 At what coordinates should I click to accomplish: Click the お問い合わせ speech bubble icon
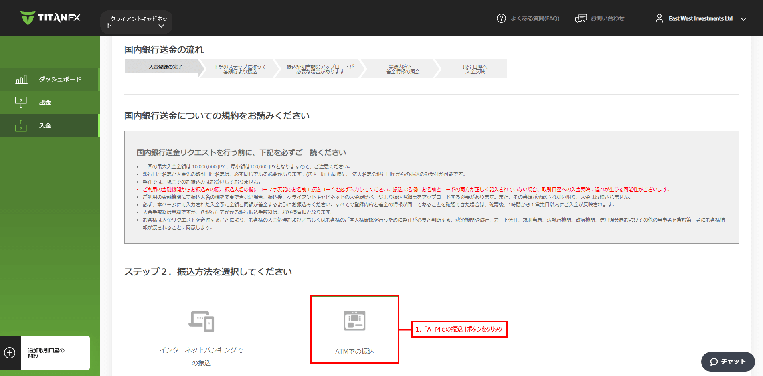pos(581,18)
